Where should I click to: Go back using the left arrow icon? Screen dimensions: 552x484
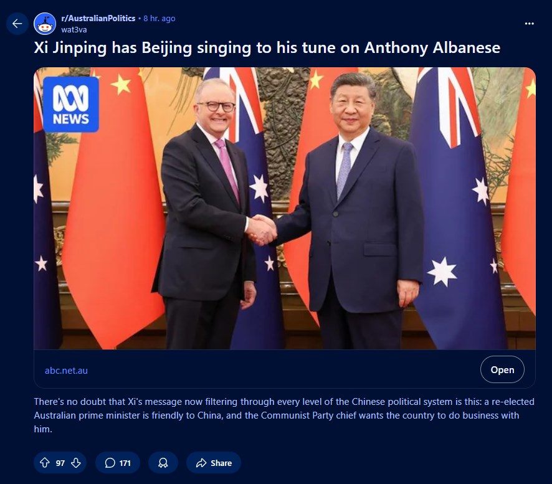coord(17,24)
